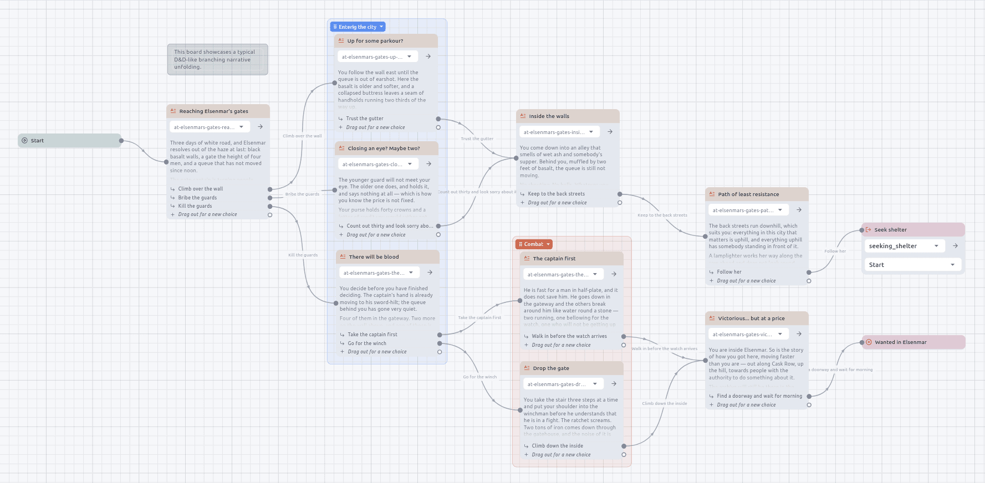
Task: Click the Start node play icon
Action: pos(24,141)
